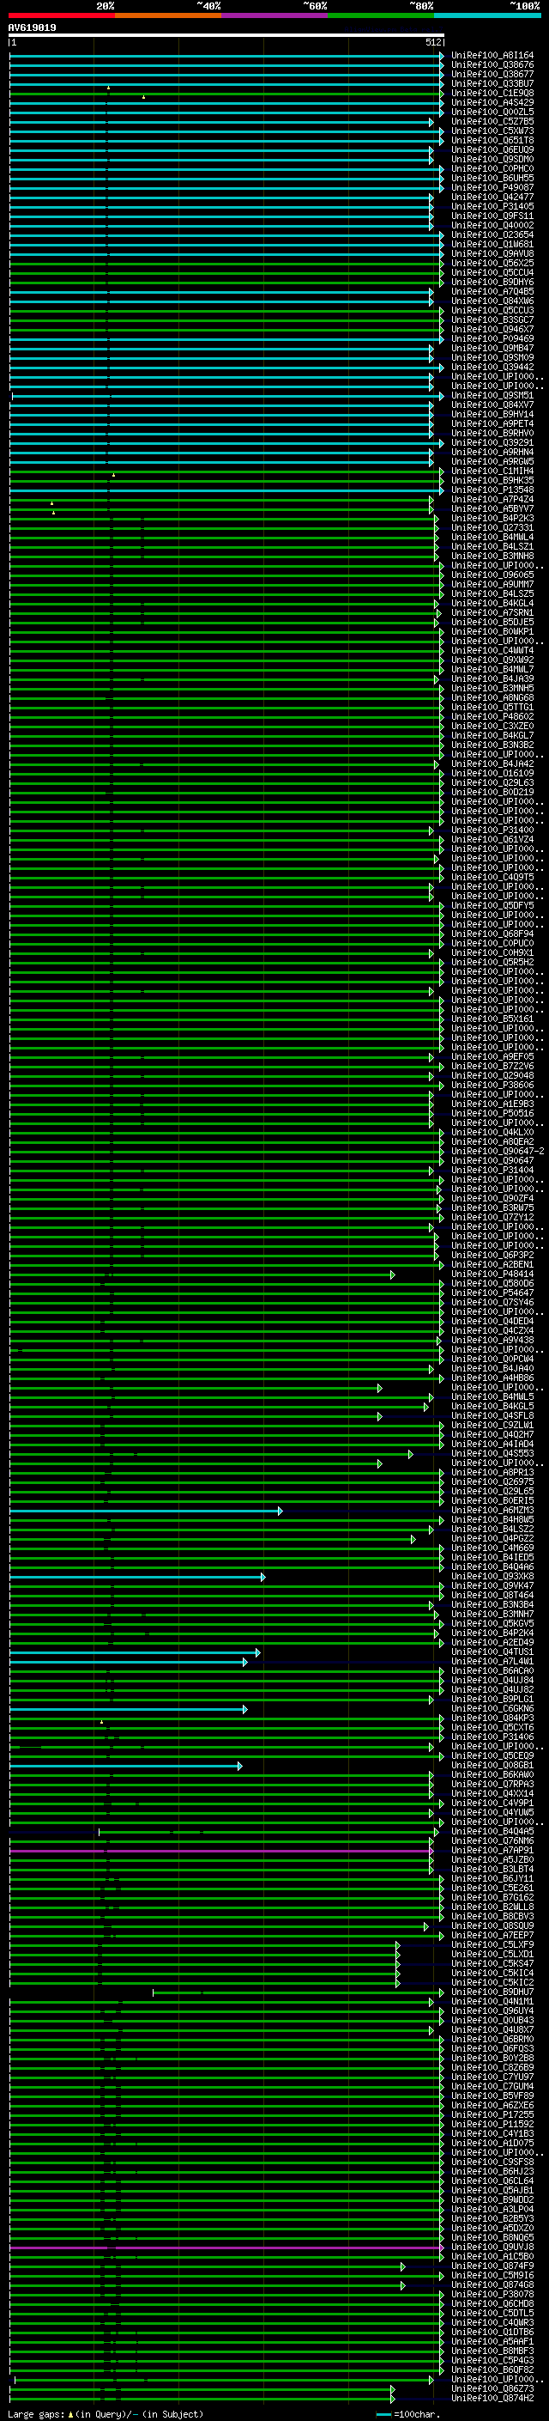This screenshot has width=549, height=2421.
Task: Click the red 20% identity legend segment
Action: click(x=62, y=15)
